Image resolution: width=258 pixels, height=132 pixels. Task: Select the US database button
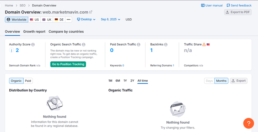coord(34,20)
